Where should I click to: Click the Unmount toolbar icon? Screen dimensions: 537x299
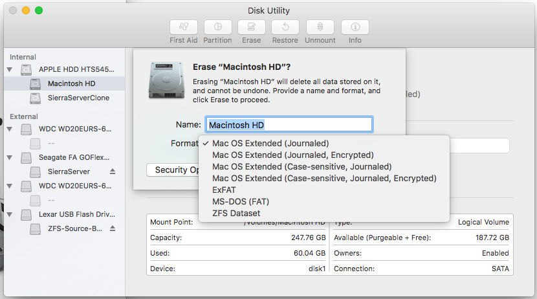point(320,27)
